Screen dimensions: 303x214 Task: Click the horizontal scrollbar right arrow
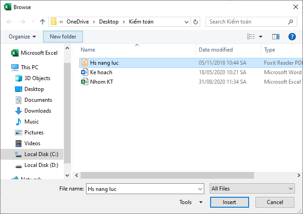[299, 175]
